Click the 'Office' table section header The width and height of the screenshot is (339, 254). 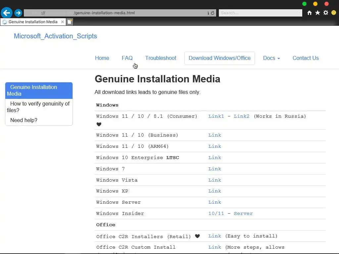tap(106, 225)
